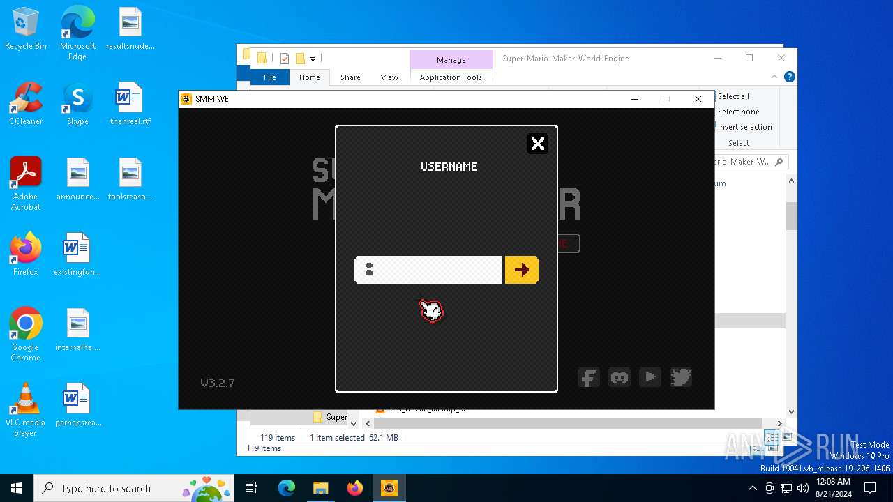The height and width of the screenshot is (502, 893).
Task: Click Explorer vertical scrollbar up arrow
Action: pyautogui.click(x=791, y=181)
